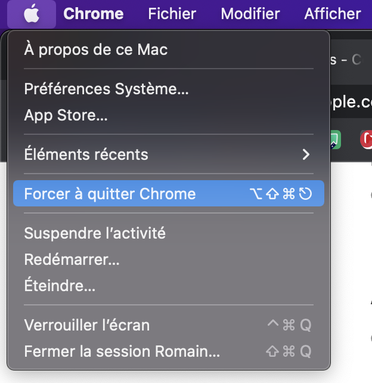Open the Modifier menu
Screen dimensions: 372x383
click(x=250, y=14)
